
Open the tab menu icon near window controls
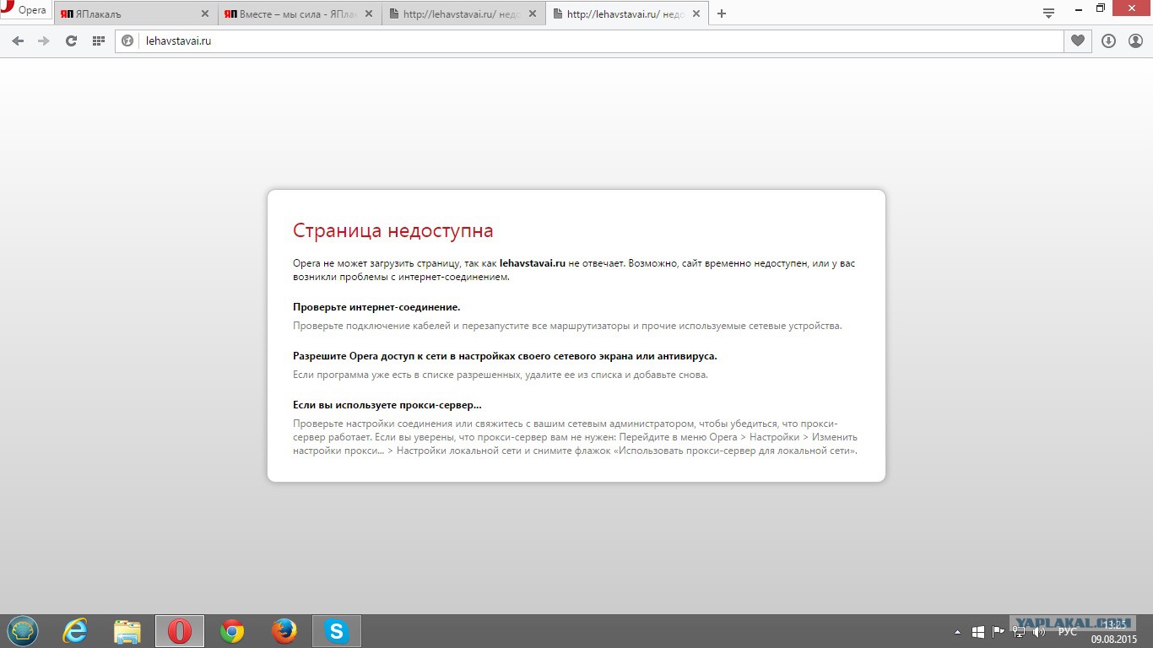pyautogui.click(x=1048, y=13)
